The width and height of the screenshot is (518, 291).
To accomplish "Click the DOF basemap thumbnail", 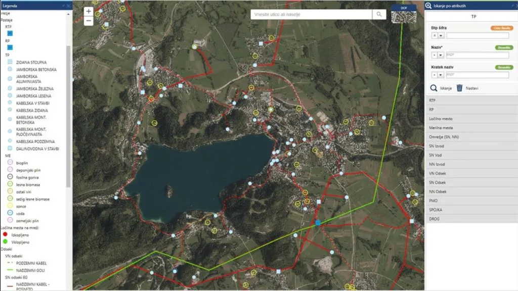I will point(404,14).
